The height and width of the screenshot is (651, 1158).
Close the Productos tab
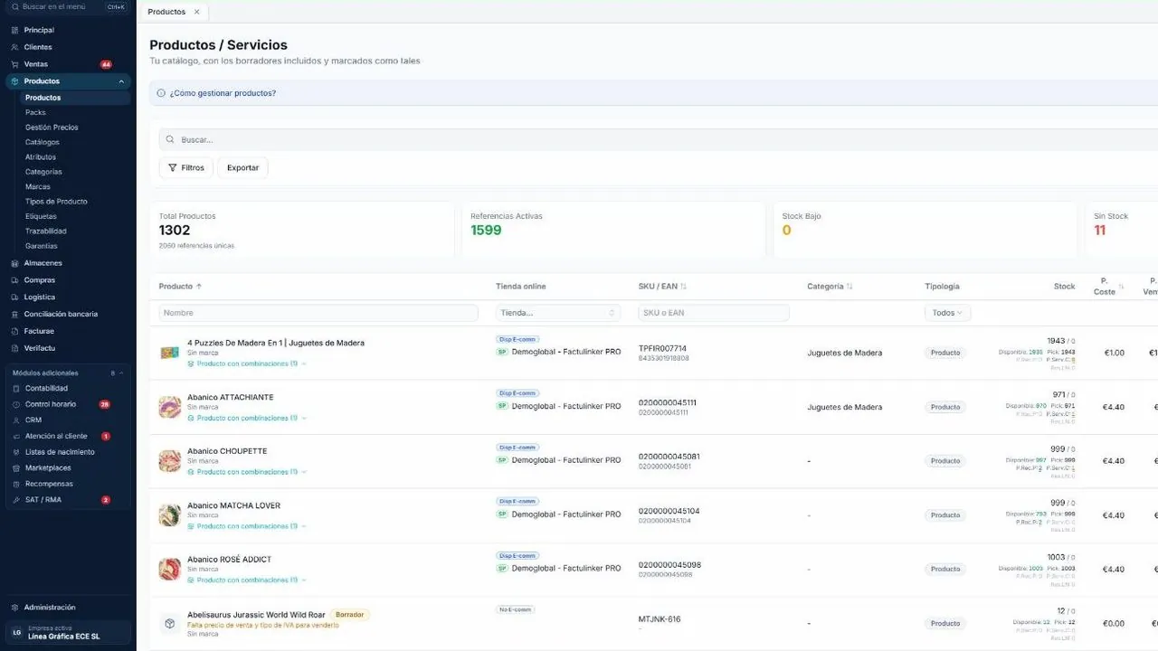click(x=197, y=12)
